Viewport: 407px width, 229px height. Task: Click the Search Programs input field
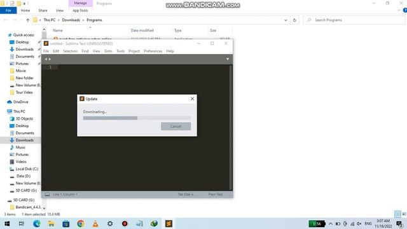click(354, 20)
